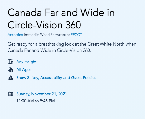Image resolution: width=145 pixels, height=119 pixels.
Task: Click the height requirement ruler icon
Action: click(11, 62)
